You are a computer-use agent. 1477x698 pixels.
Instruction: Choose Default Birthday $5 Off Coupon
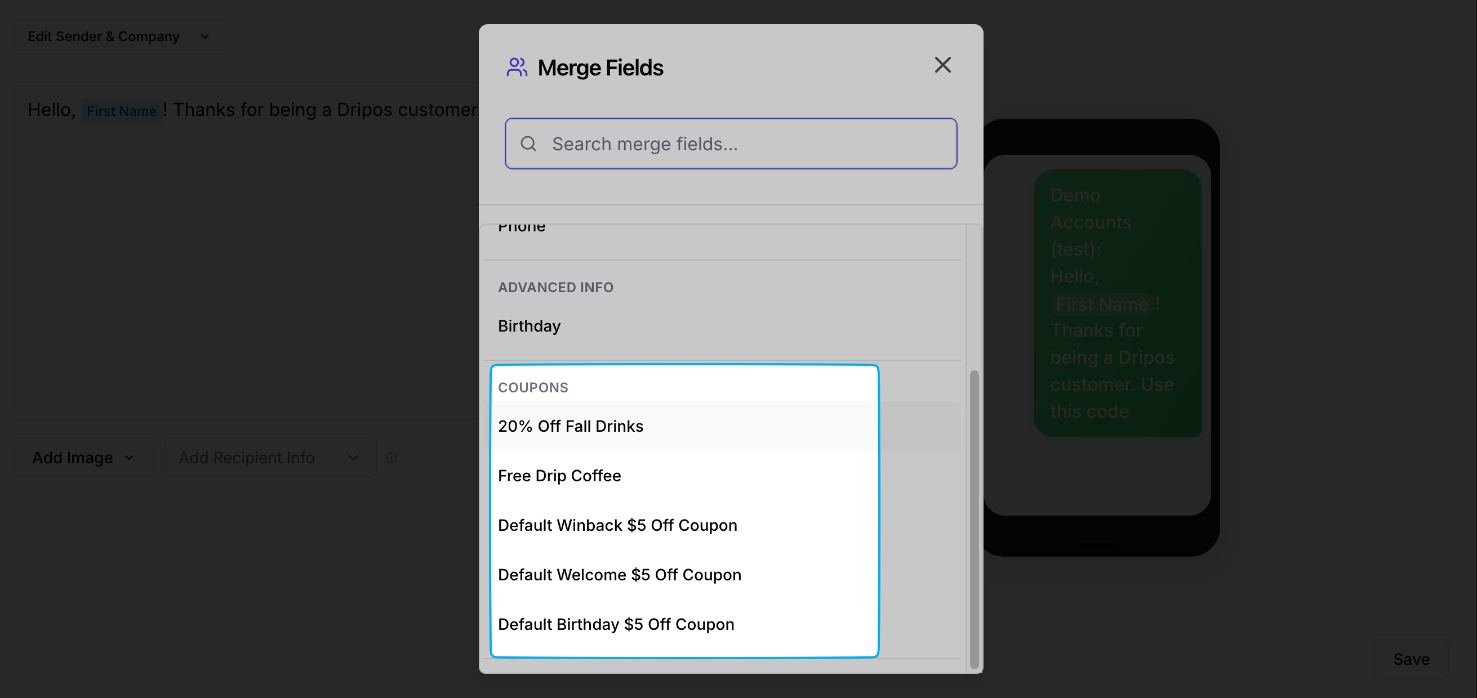616,624
